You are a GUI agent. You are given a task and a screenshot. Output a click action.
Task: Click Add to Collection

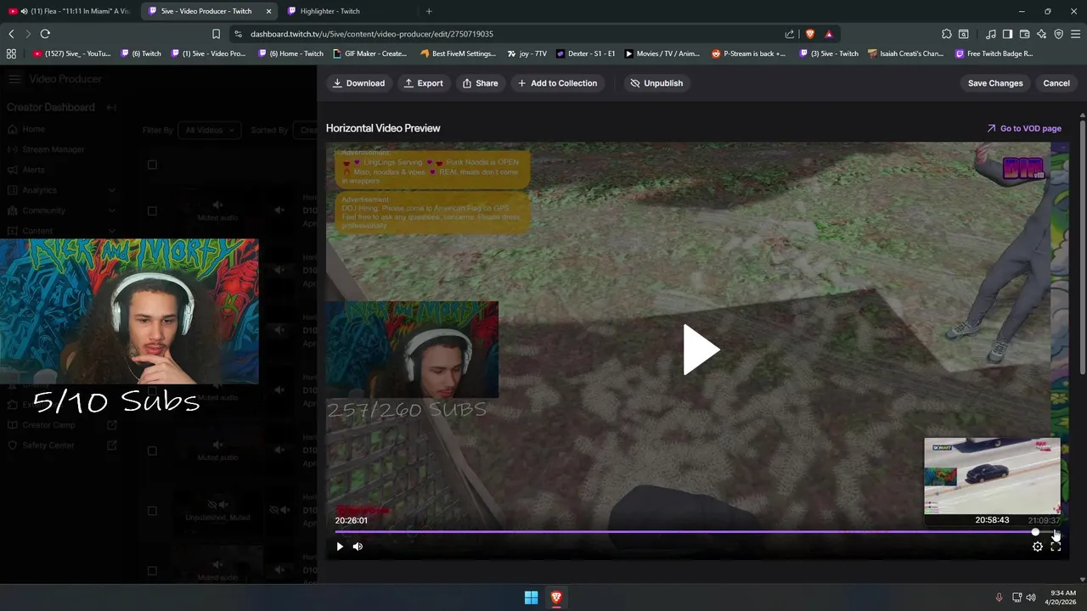pos(557,83)
